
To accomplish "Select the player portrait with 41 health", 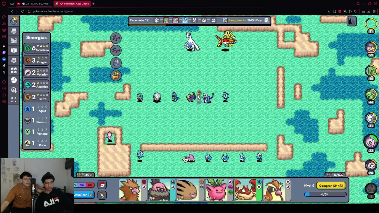I will pyautogui.click(x=371, y=118).
